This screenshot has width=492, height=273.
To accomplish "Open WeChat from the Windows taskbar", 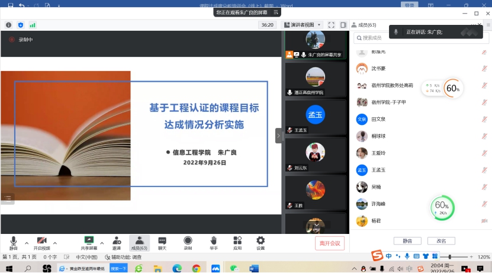I will [x=235, y=268].
